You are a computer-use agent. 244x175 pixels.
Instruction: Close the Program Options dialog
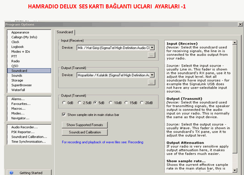pos(240,24)
